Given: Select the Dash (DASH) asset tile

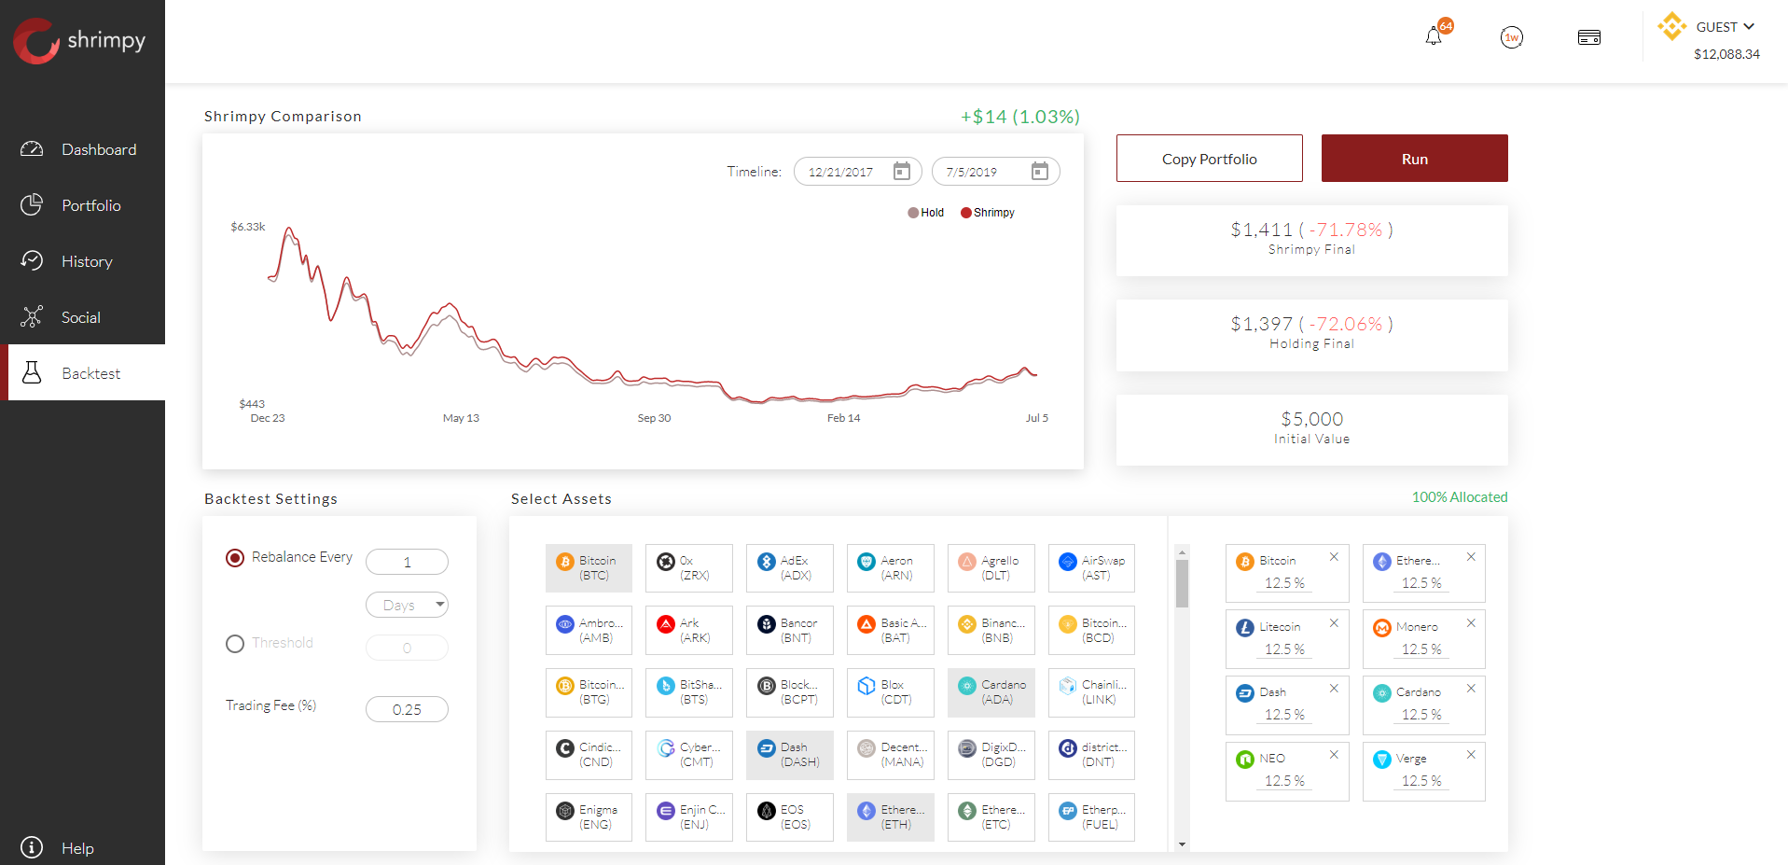Looking at the screenshot, I should 790,755.
